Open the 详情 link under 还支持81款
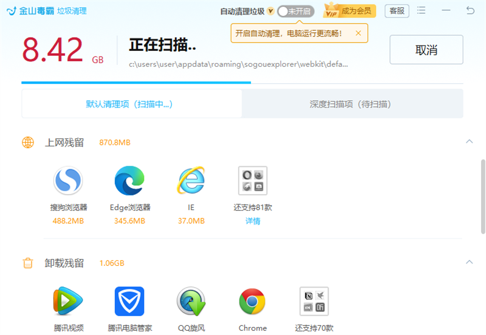The height and width of the screenshot is (335, 486). click(x=252, y=221)
